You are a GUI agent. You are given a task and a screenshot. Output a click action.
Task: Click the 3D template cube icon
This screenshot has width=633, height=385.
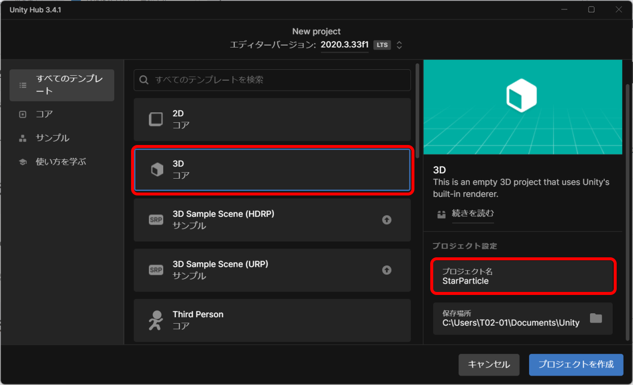[x=157, y=170]
